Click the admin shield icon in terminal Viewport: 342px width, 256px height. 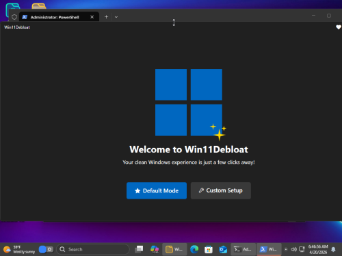pos(14,17)
